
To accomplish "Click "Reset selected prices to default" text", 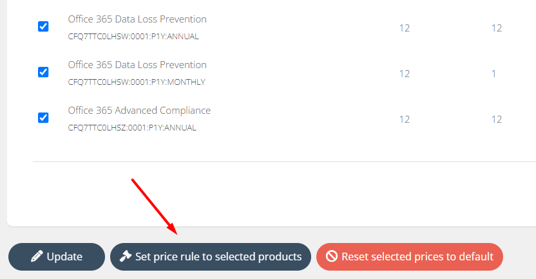I will [x=417, y=256].
